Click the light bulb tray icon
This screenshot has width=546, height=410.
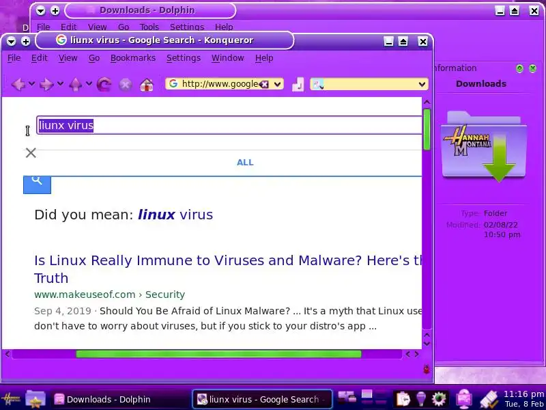point(420,399)
